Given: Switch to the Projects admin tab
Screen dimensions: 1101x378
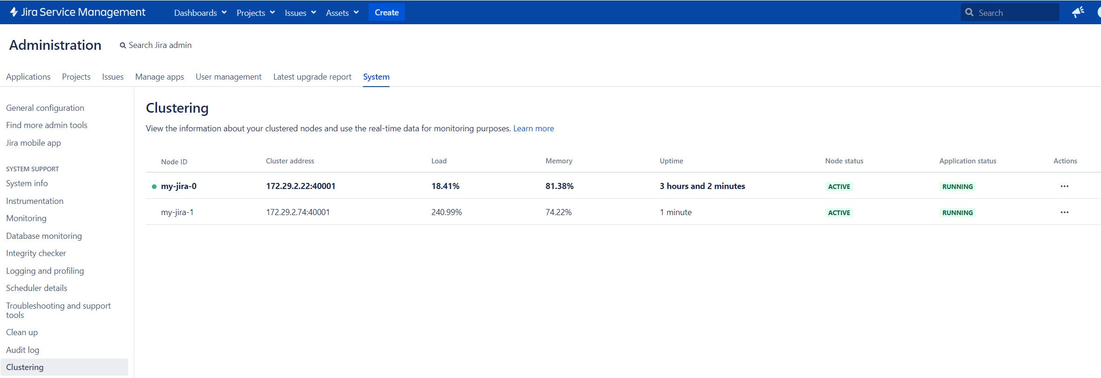Looking at the screenshot, I should coord(76,77).
